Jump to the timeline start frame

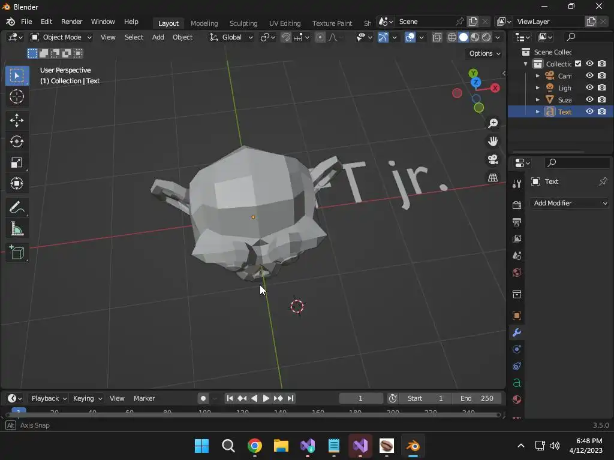click(x=230, y=398)
